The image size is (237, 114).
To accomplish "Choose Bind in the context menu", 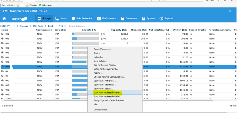I will click(x=97, y=53).
